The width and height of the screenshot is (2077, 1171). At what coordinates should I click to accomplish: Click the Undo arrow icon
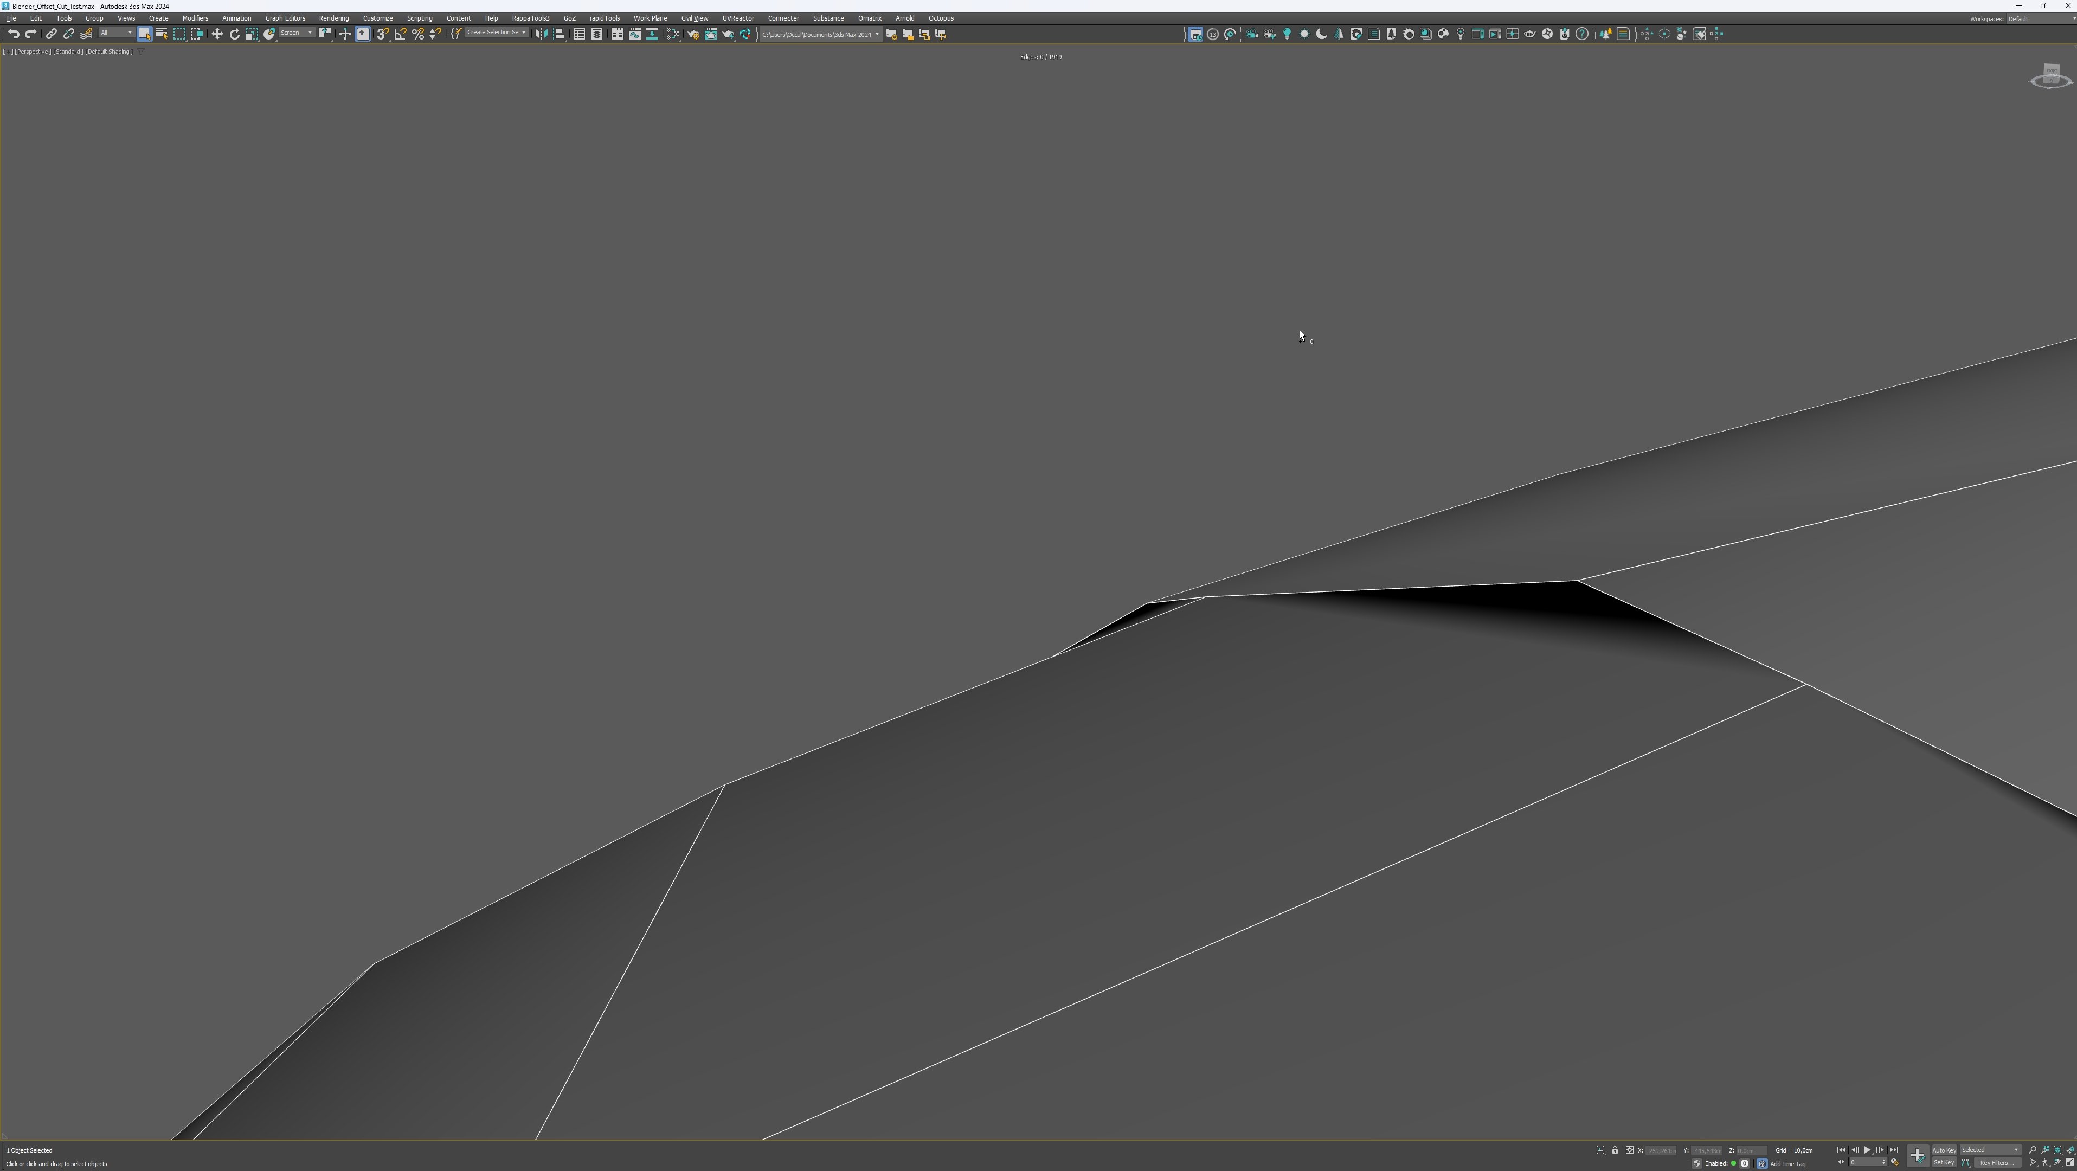tap(13, 34)
